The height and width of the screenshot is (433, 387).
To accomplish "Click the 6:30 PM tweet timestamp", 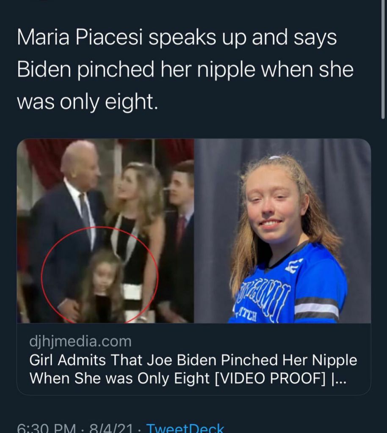I will (47, 428).
